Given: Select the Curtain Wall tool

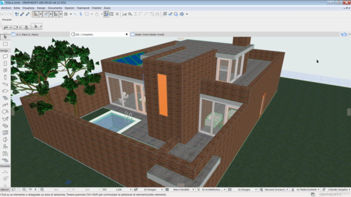Looking at the screenshot, I should click(5, 132).
